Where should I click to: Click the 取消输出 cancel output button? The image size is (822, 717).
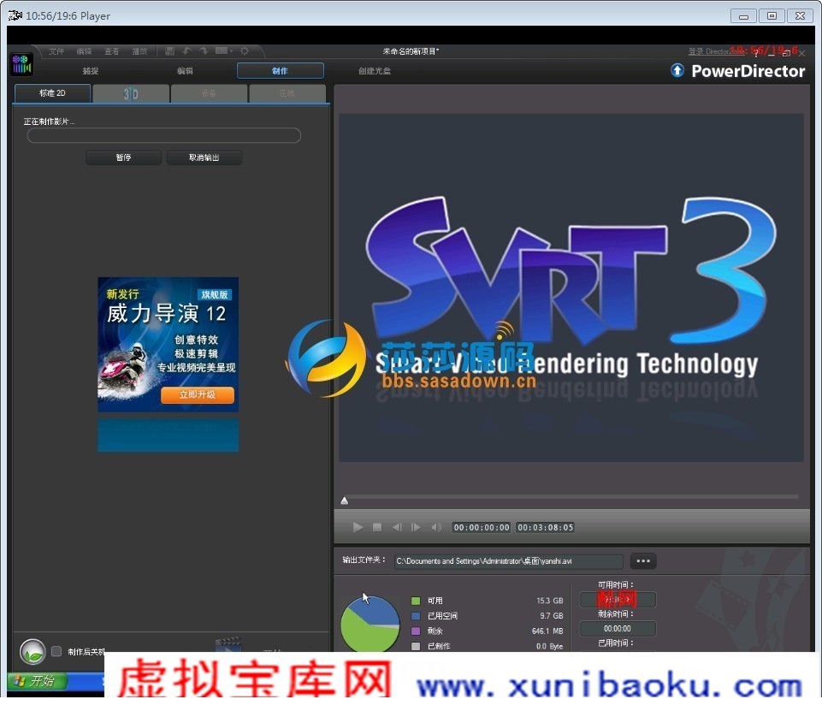[204, 157]
